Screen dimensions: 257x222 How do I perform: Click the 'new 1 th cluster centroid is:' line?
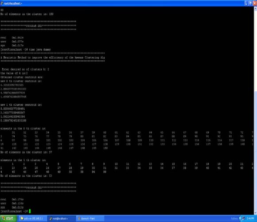(x=21, y=105)
